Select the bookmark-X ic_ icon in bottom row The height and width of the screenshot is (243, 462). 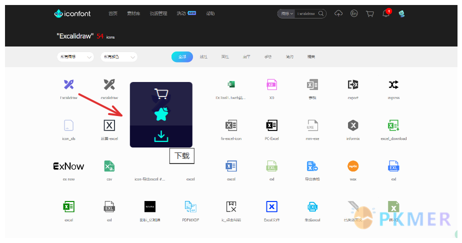click(x=231, y=207)
